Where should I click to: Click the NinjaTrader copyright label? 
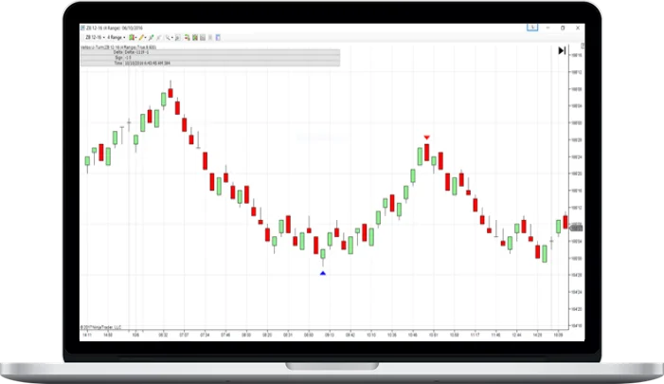pyautogui.click(x=100, y=327)
